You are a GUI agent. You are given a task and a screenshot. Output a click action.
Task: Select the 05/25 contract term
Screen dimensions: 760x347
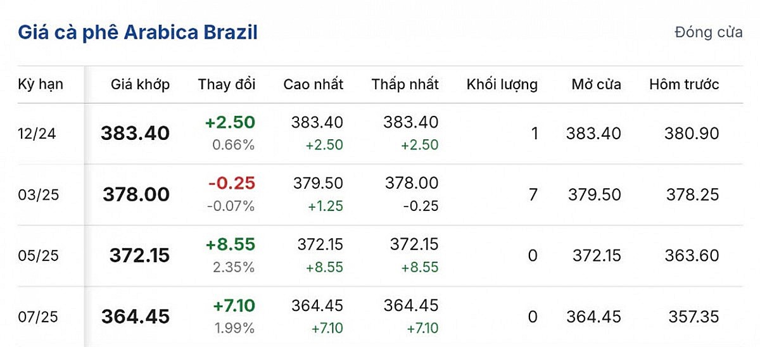coord(39,255)
